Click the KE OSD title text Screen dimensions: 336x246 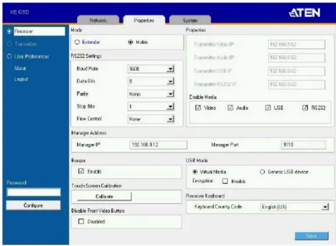[x=19, y=12]
